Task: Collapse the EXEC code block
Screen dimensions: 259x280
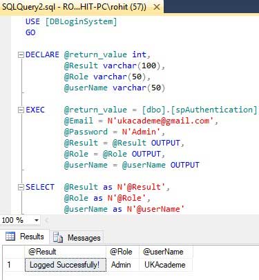Action: pyautogui.click(x=21, y=110)
